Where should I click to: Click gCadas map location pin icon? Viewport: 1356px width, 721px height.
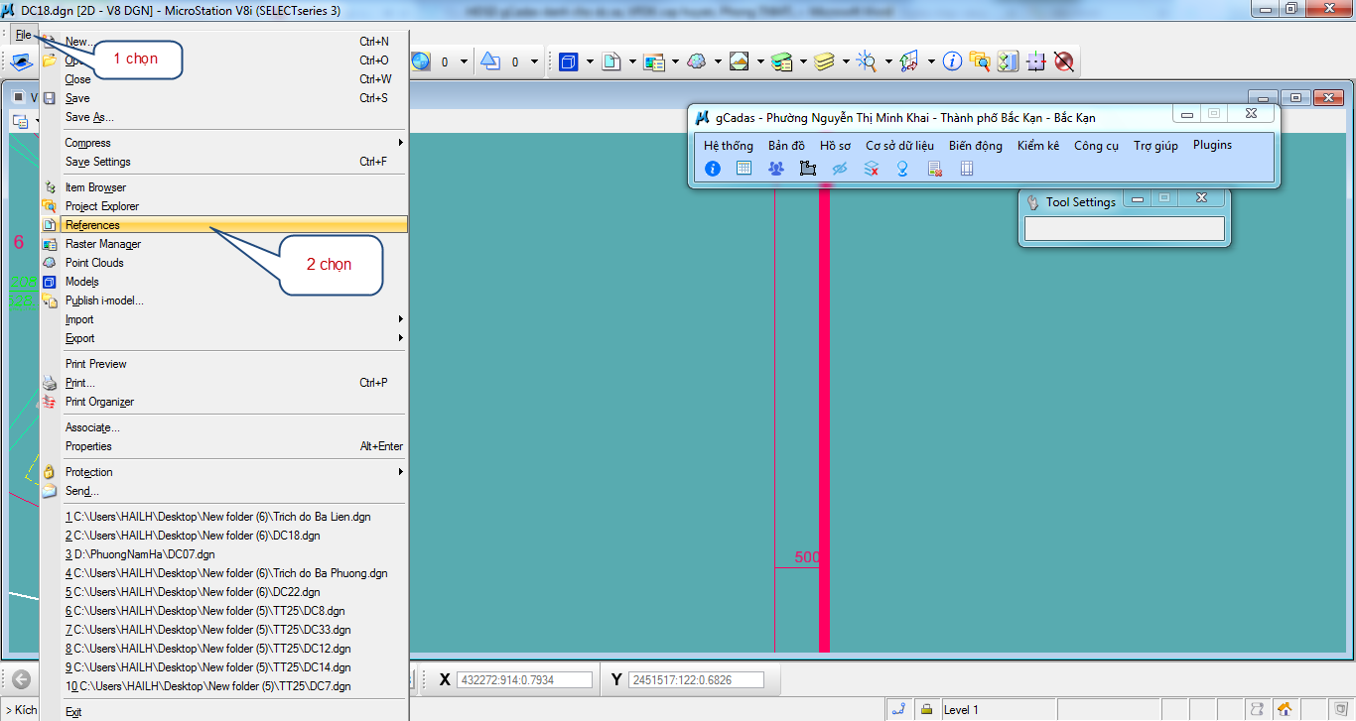click(902, 169)
